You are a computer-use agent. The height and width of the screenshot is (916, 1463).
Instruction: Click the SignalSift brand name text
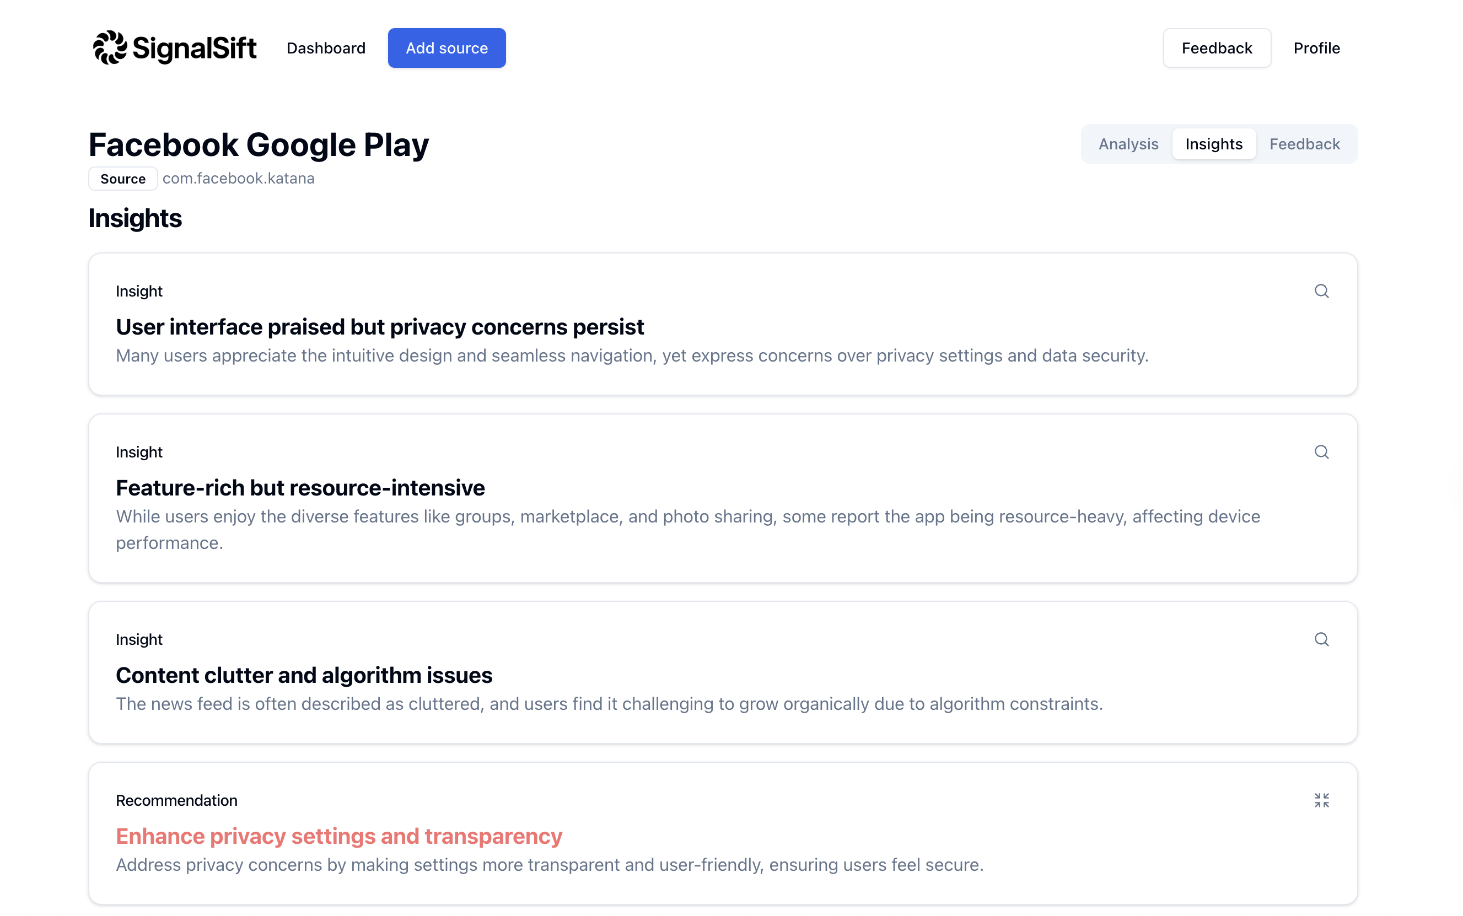(x=195, y=49)
